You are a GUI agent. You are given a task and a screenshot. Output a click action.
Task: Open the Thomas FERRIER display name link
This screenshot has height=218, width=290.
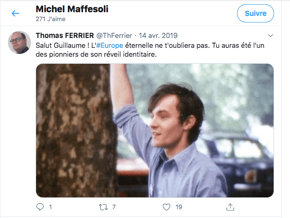[x=65, y=36]
